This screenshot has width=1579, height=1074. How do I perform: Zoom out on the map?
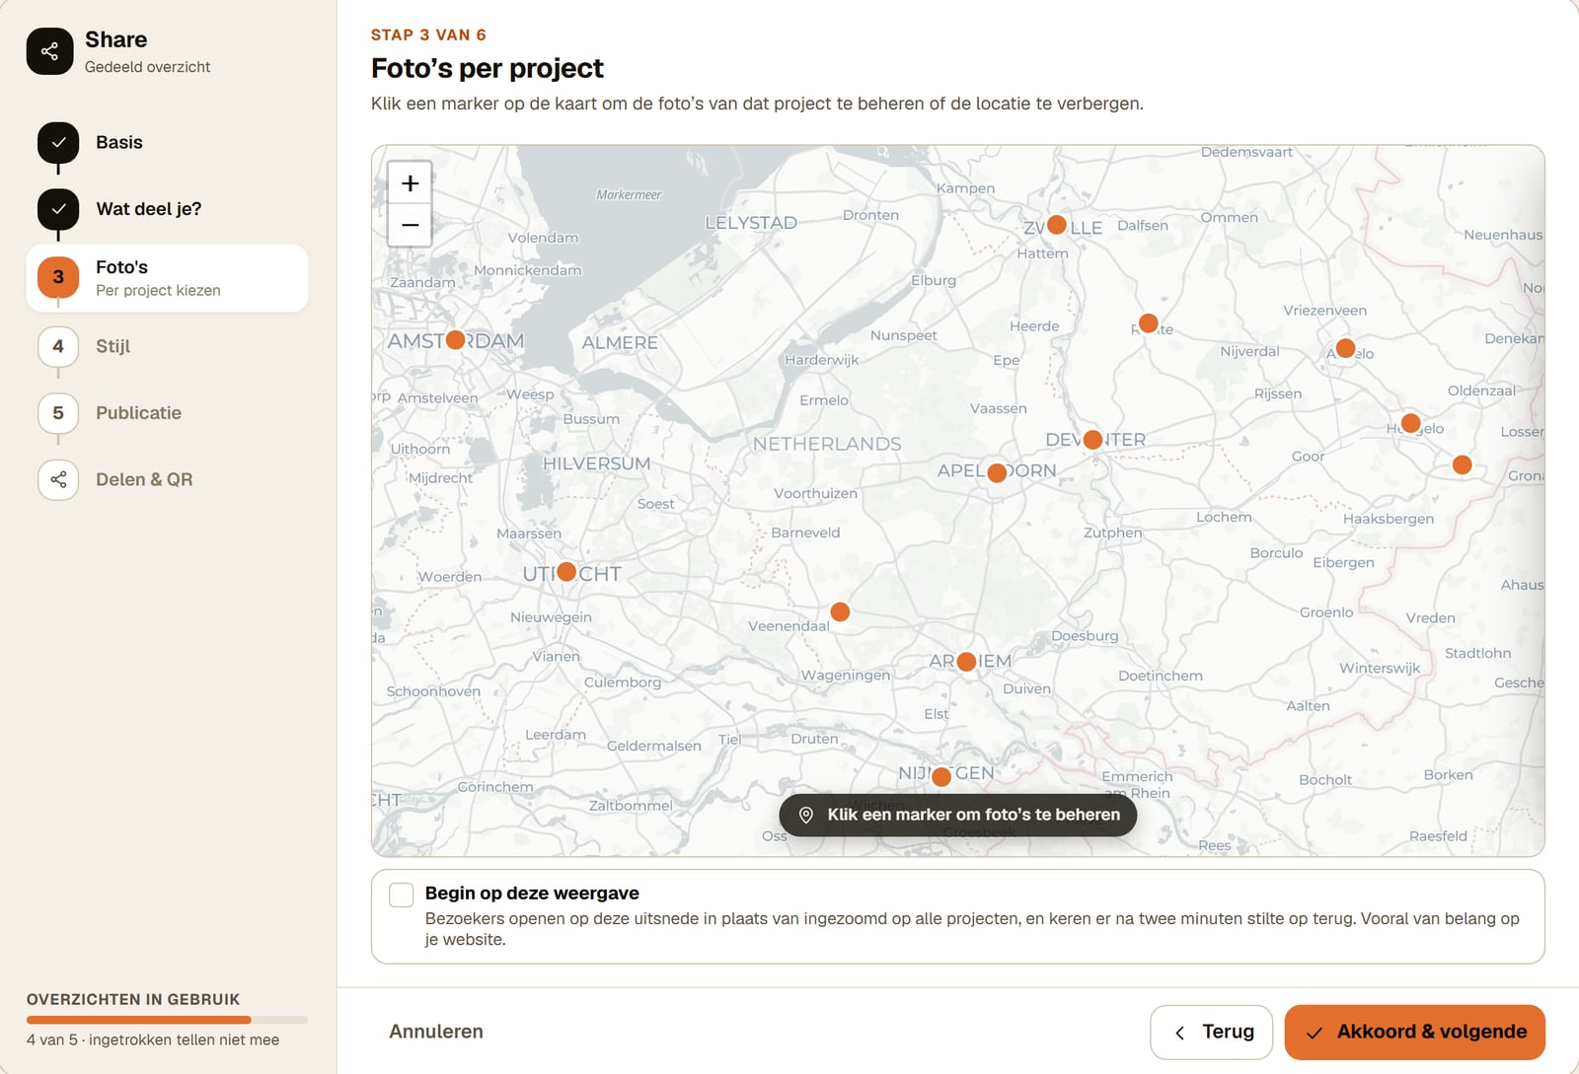point(411,225)
